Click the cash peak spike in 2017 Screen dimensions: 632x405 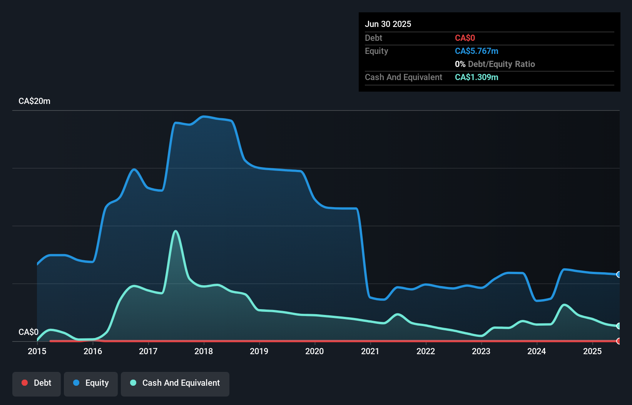pos(176,231)
